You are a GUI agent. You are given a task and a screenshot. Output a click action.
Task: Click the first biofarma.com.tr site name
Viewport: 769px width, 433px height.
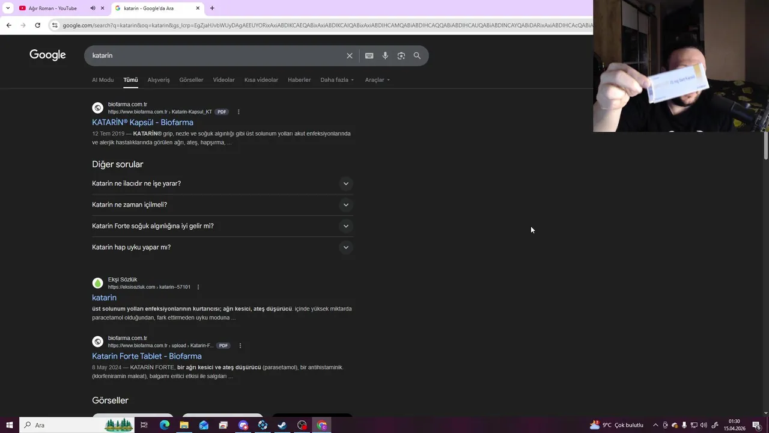click(127, 105)
